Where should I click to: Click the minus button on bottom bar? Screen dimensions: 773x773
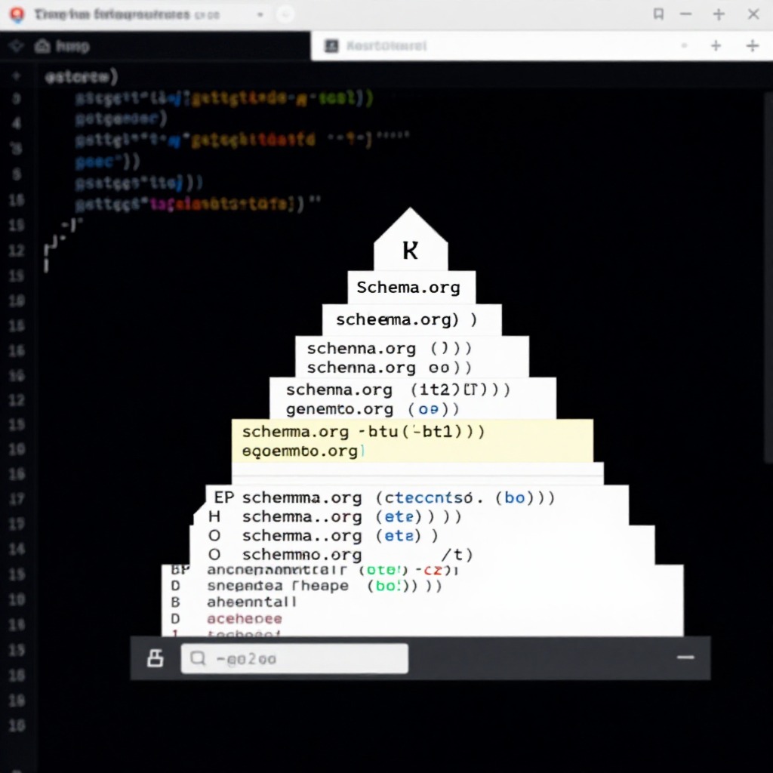(685, 658)
